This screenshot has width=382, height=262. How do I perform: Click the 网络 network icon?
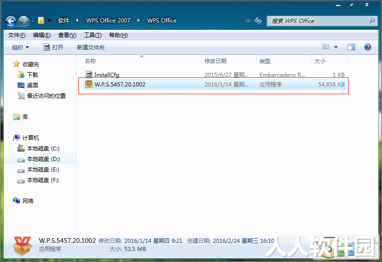[17, 201]
